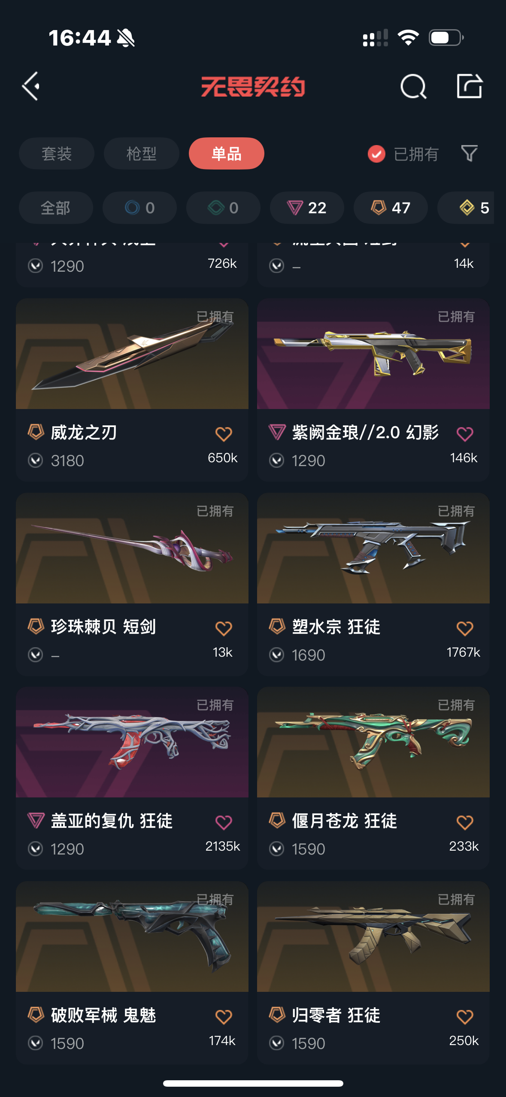Viewport: 506px width, 1097px height.
Task: Tap heart on 归零者 狂徒
Action: tap(465, 1017)
